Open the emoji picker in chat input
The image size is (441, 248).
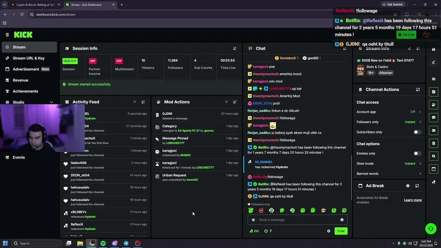tap(342, 220)
